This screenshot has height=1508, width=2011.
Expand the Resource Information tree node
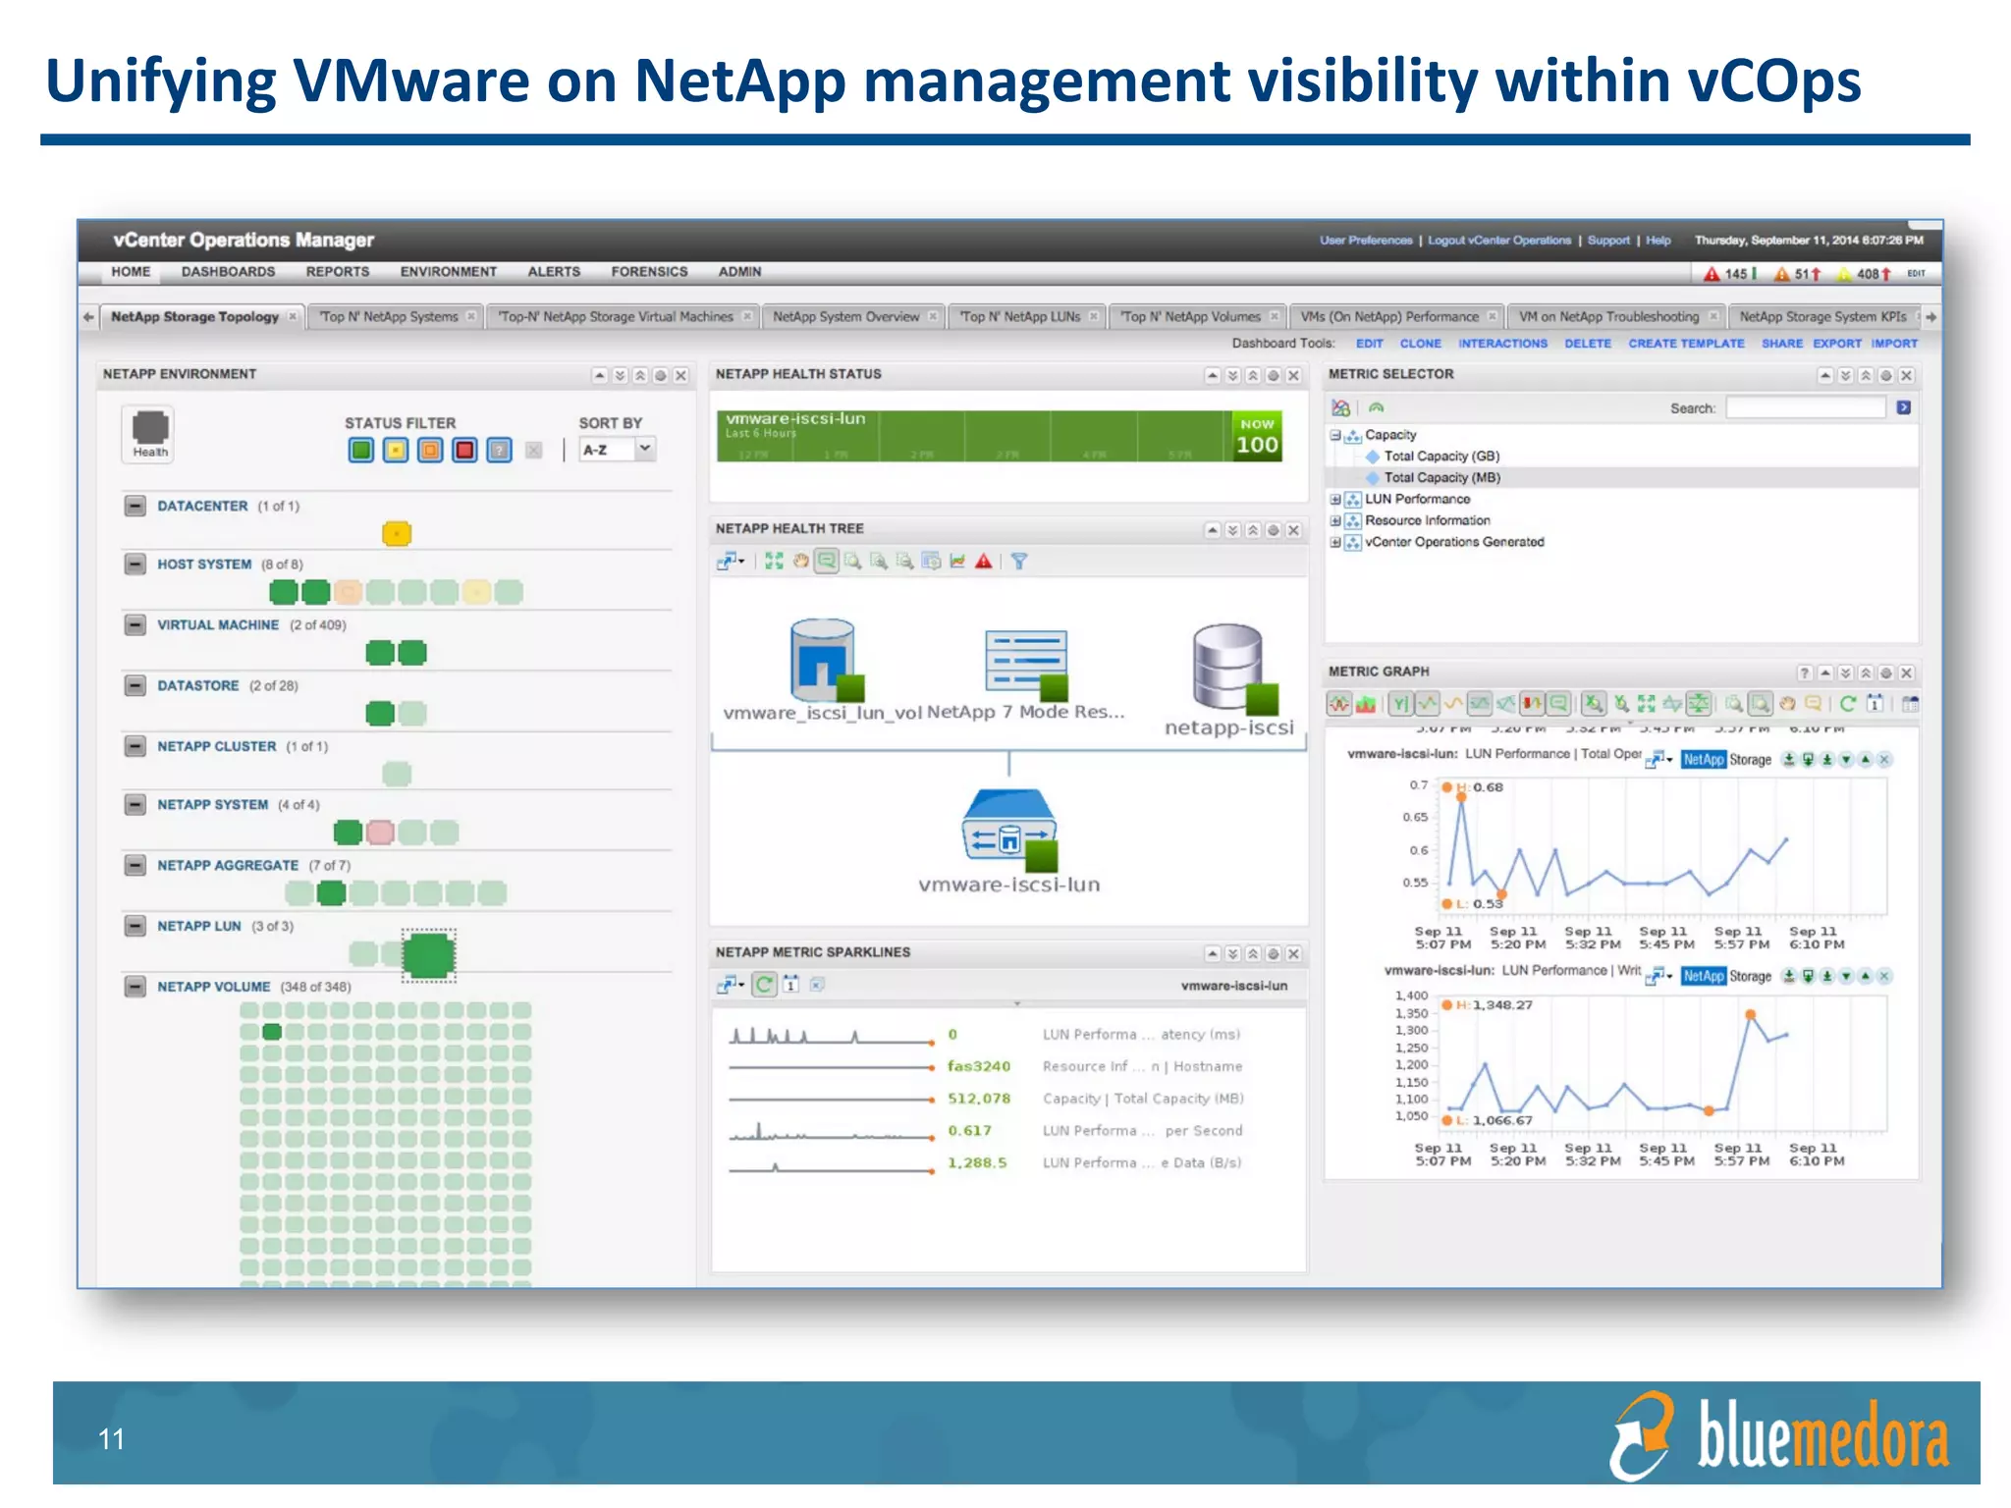[x=1335, y=520]
